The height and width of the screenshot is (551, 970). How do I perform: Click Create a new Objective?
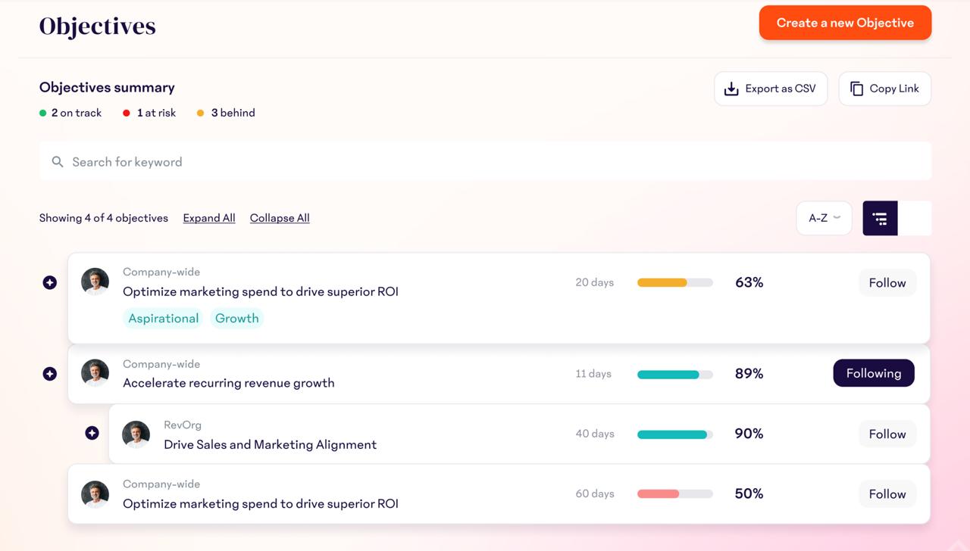844,23
